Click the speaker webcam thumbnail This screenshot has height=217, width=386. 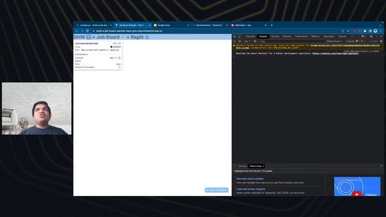[x=37, y=108]
